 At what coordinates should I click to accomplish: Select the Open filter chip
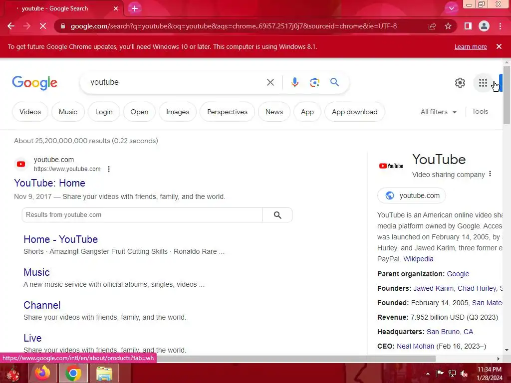(139, 112)
